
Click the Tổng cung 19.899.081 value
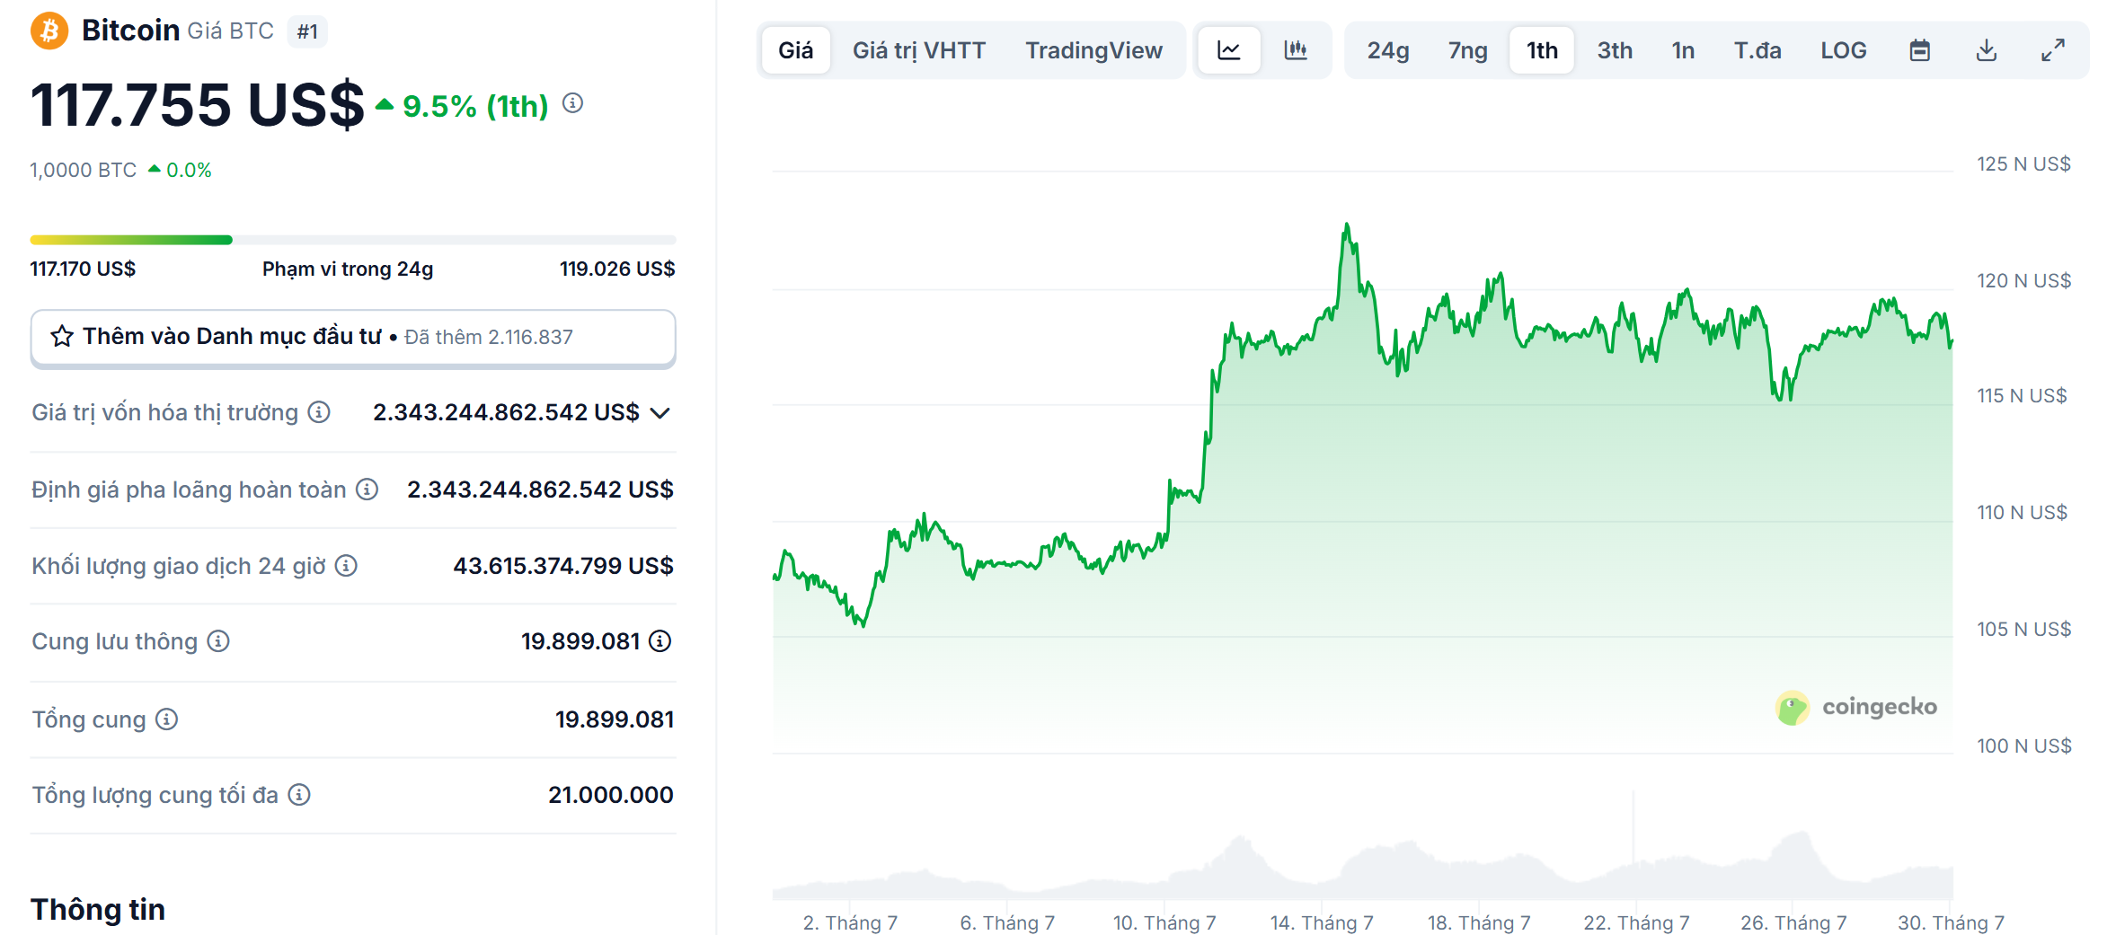[x=615, y=719]
